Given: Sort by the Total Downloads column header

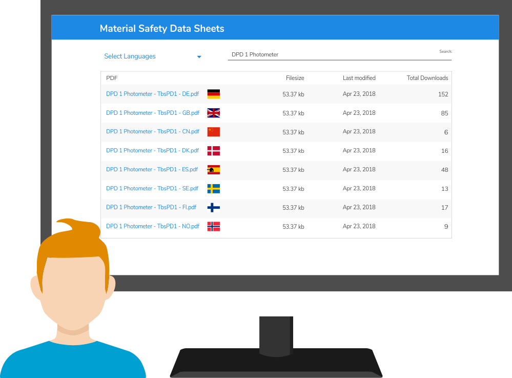Looking at the screenshot, I should click(427, 78).
